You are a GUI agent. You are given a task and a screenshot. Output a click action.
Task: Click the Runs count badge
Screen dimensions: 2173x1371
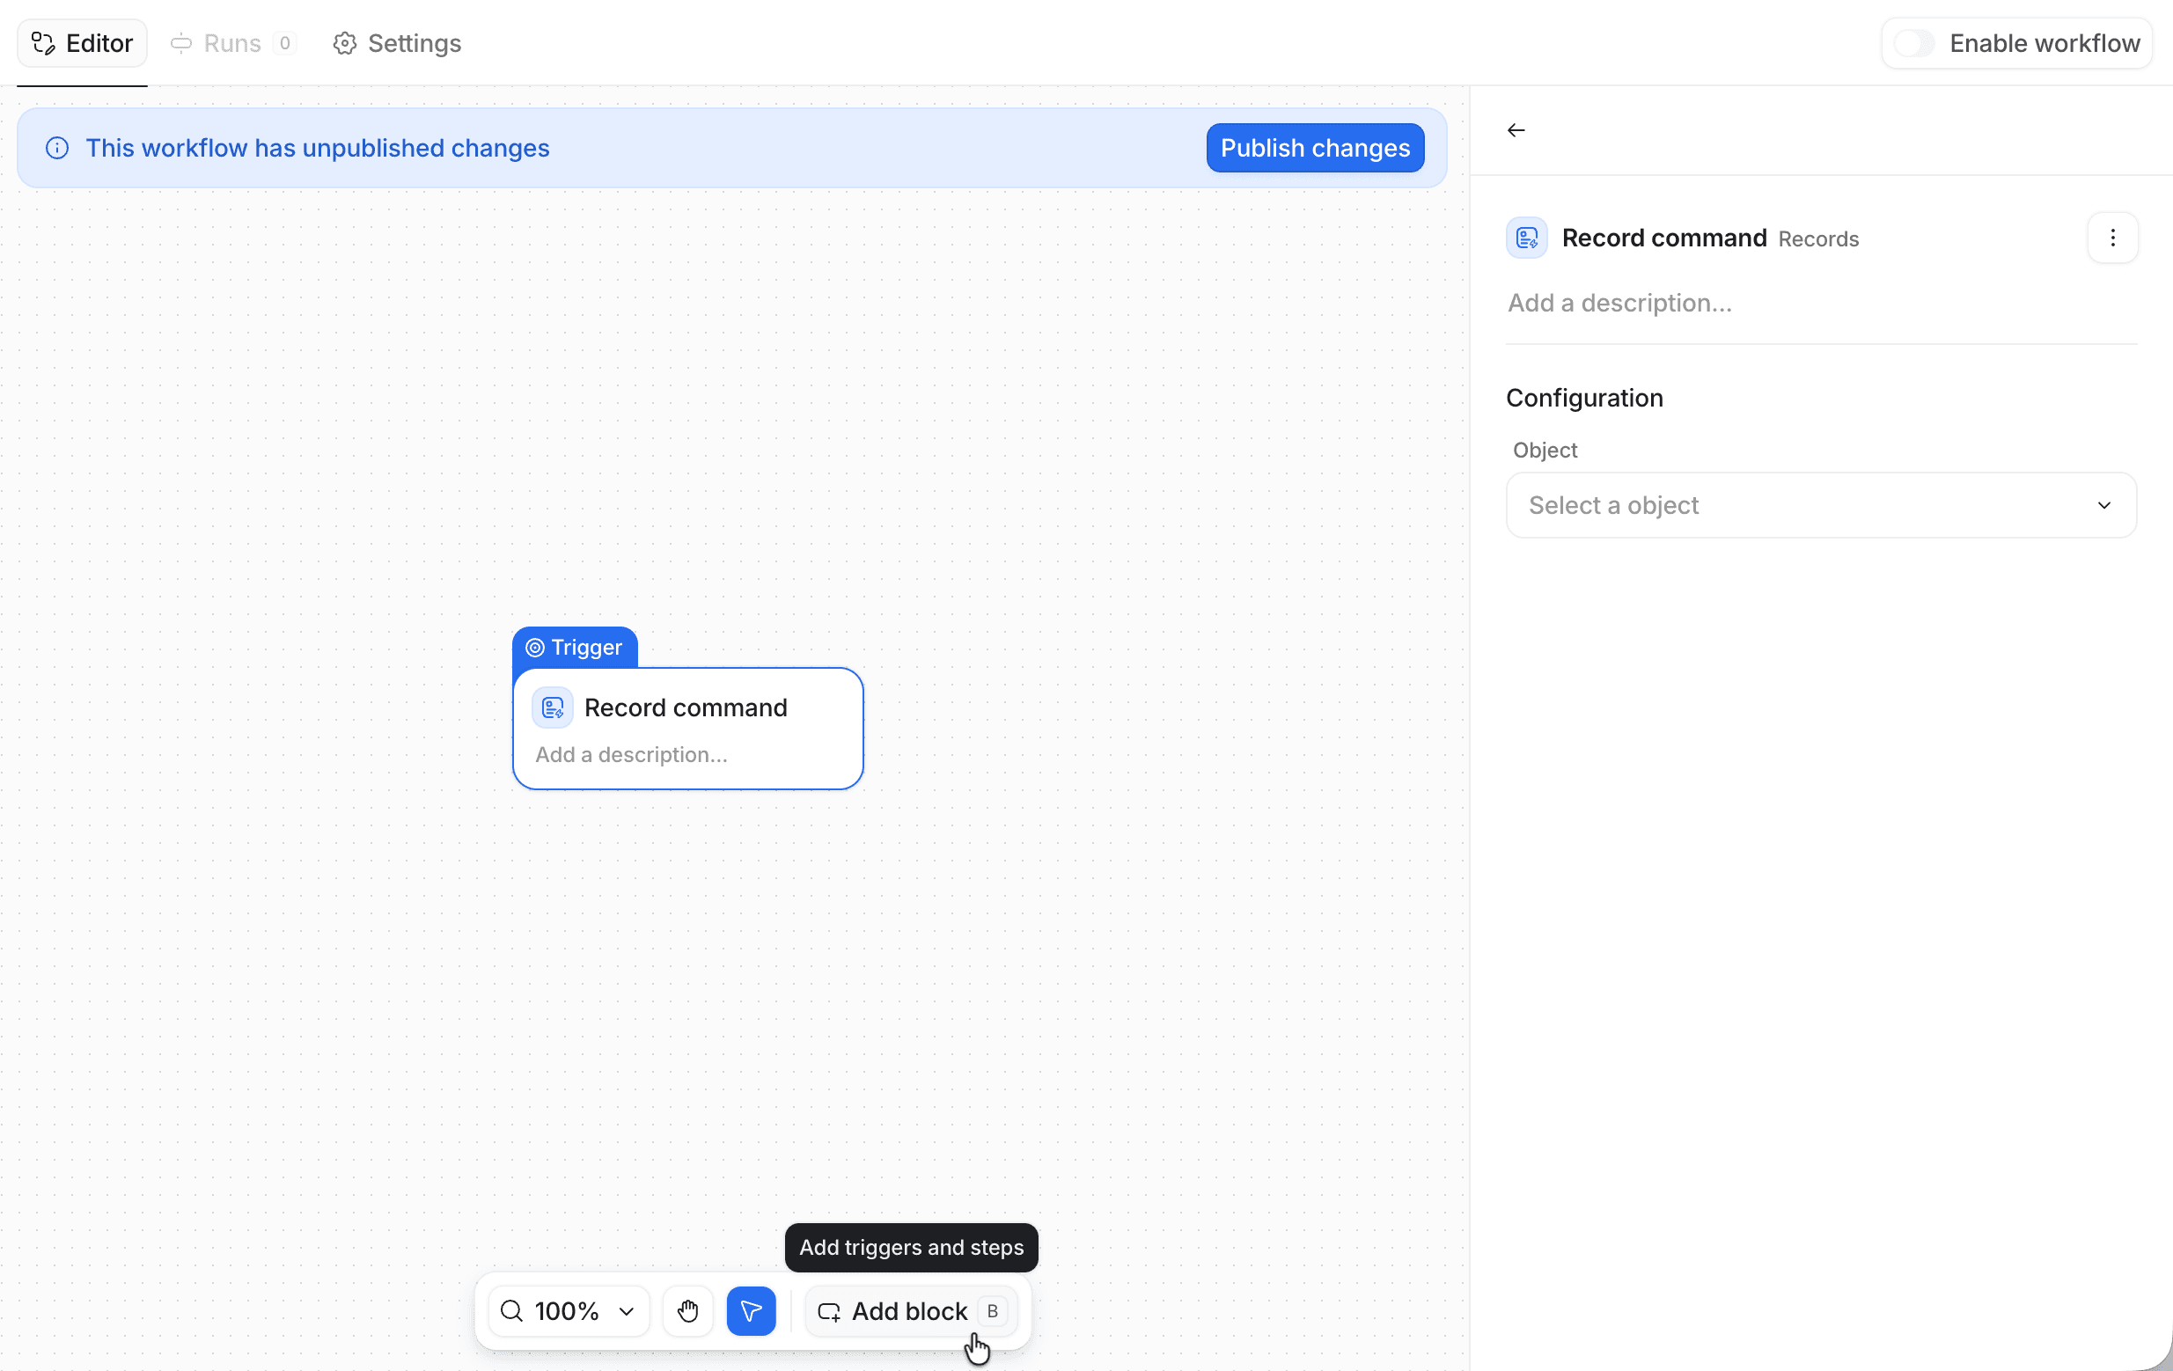click(x=285, y=43)
